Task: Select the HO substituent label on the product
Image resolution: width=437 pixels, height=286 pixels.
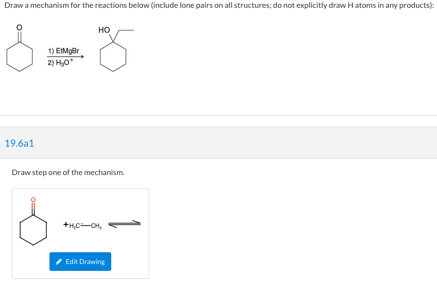Action: 104,30
